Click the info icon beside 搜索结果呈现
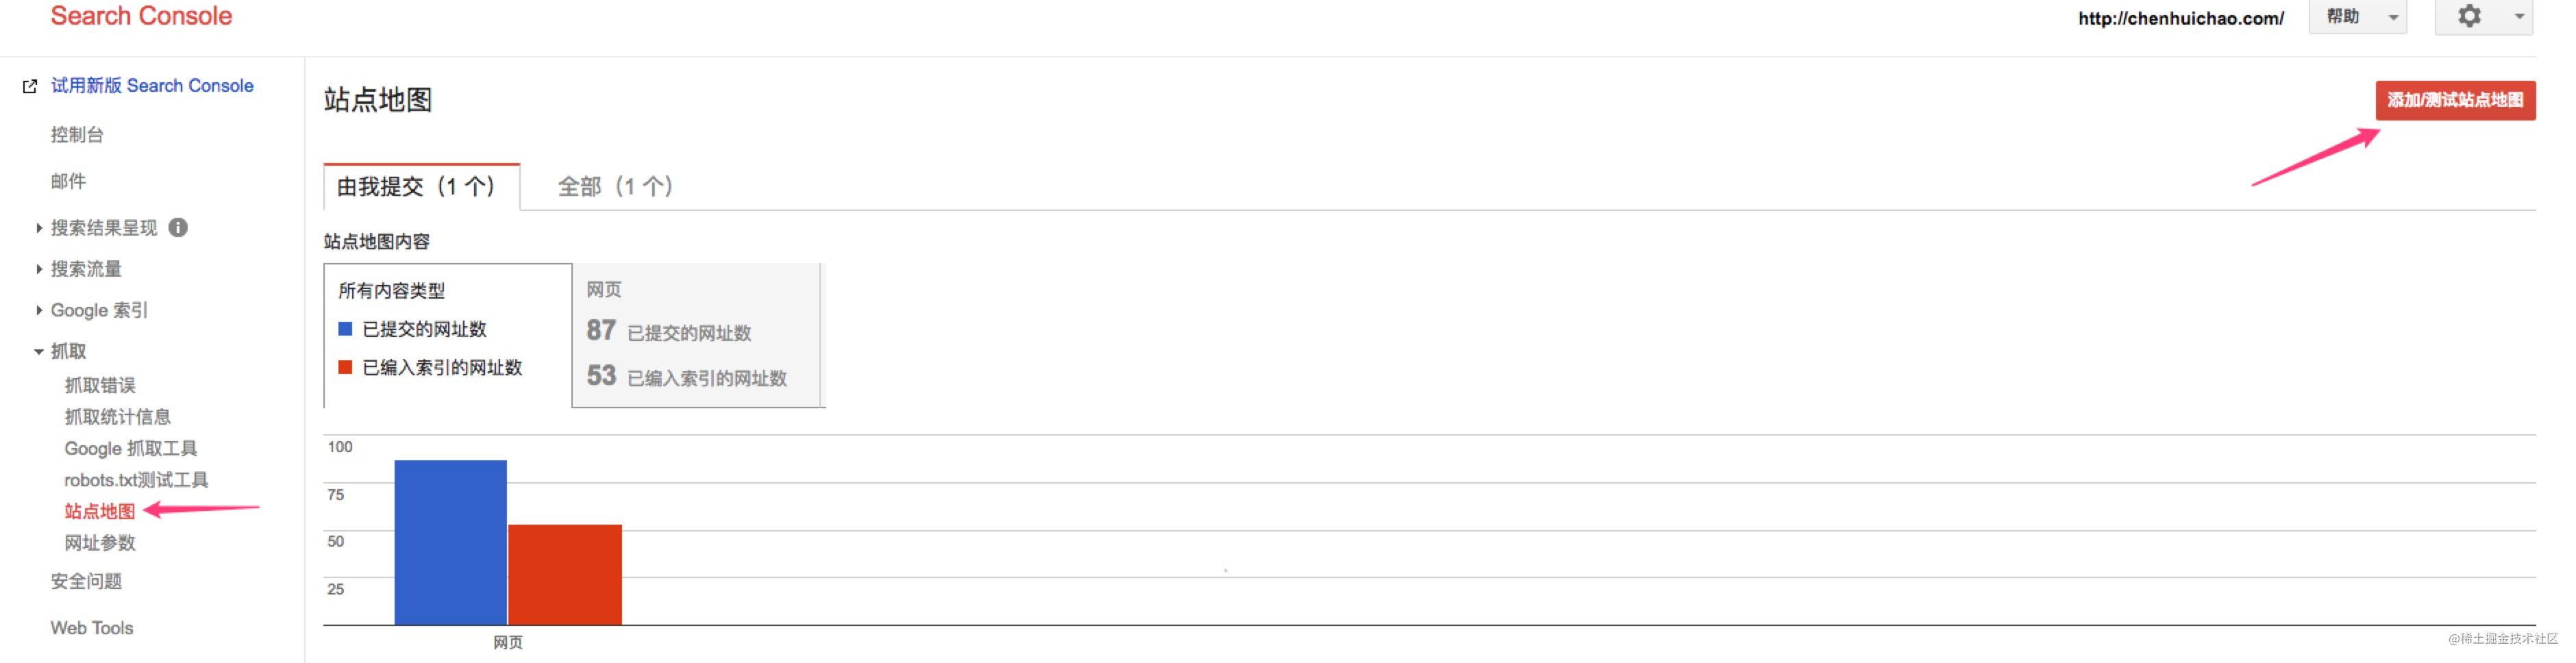The image size is (2576, 663). 178,227
